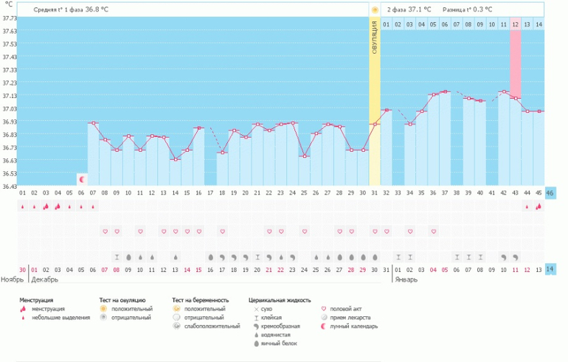
Task: Click the yellow ОВУЛЯЦИЯ column label
Action: pos(375,38)
